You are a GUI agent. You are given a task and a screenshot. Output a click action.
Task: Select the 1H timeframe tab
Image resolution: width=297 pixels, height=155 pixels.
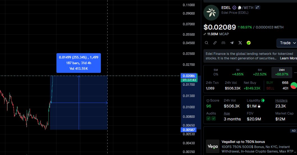pyautogui.click(x=238, y=72)
